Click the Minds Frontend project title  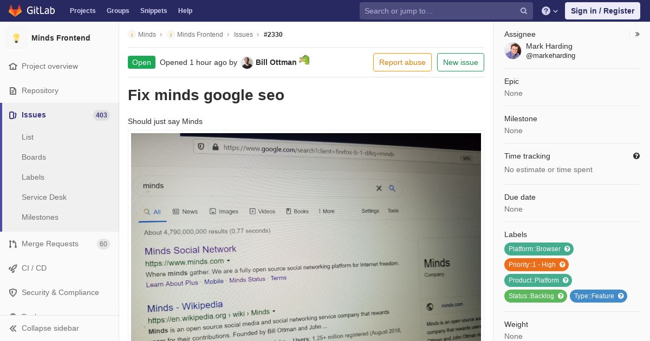(x=61, y=38)
